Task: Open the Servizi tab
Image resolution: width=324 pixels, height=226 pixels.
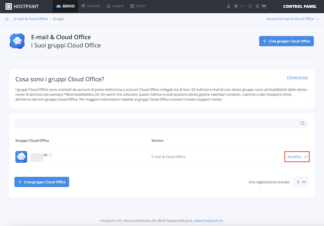Action: tap(66, 6)
